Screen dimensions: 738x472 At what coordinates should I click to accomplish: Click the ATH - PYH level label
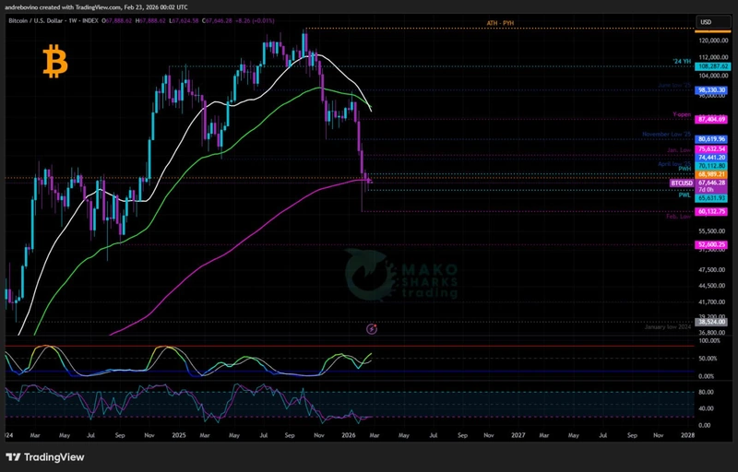501,22
